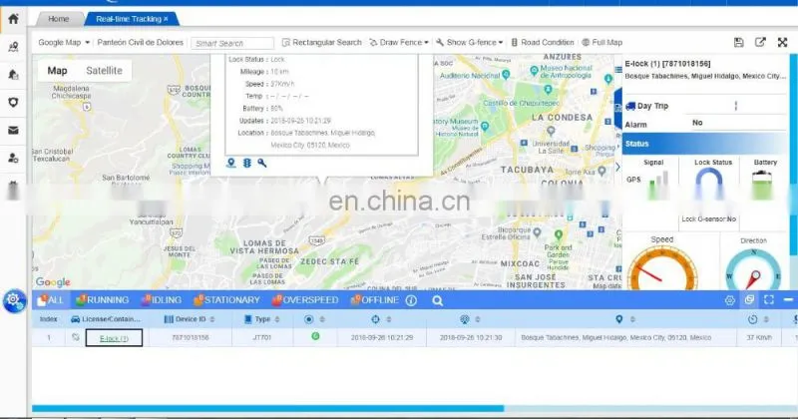Open the mail envelope sidebar icon
This screenshot has height=419, width=798.
click(13, 131)
